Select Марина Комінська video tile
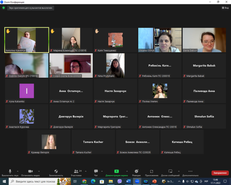 (71, 40)
